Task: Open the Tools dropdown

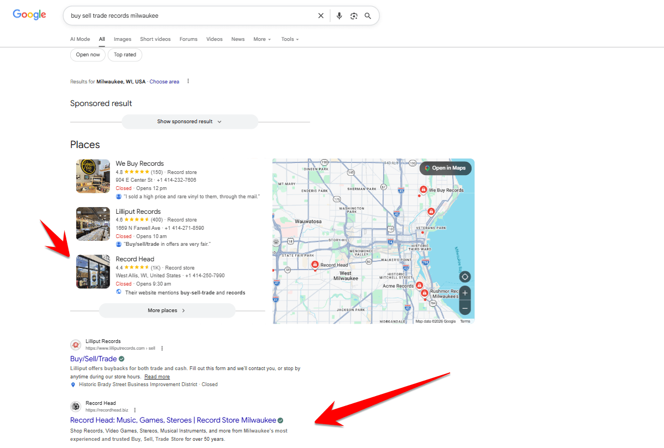Action: 290,39
